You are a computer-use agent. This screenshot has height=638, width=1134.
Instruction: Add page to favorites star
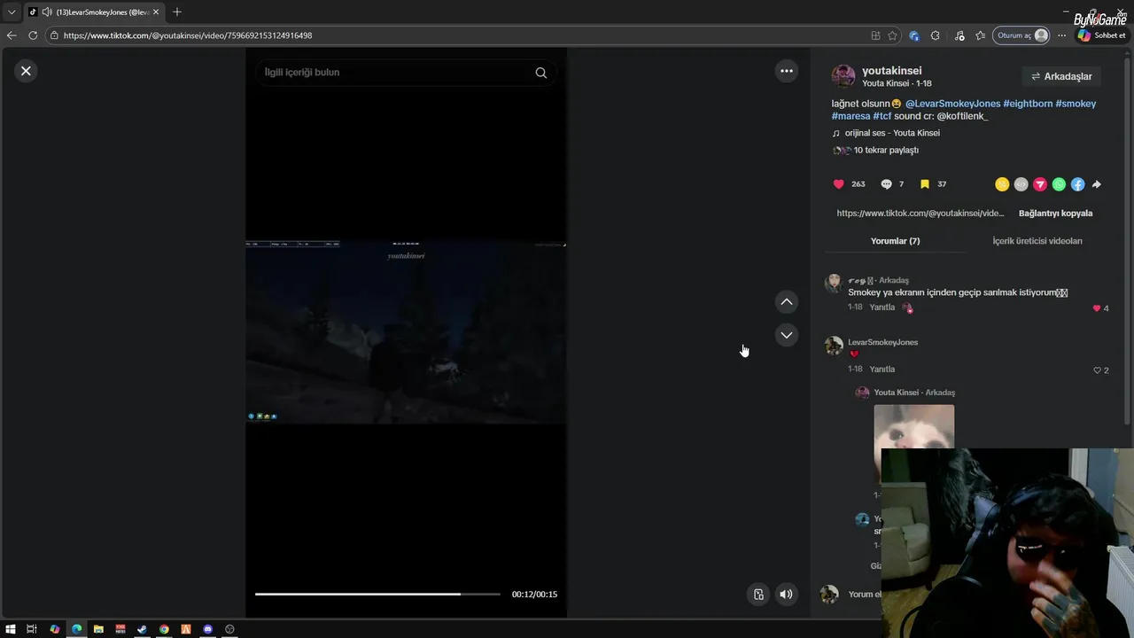point(892,35)
